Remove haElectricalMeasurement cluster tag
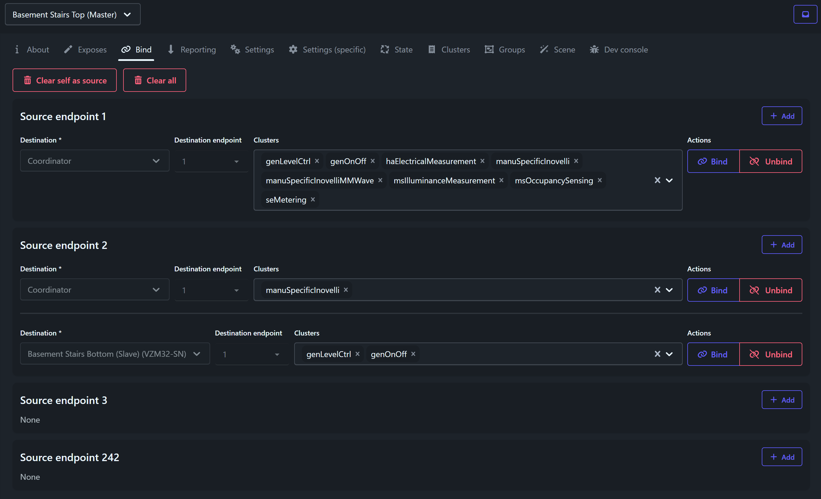Image resolution: width=821 pixels, height=499 pixels. coord(482,161)
